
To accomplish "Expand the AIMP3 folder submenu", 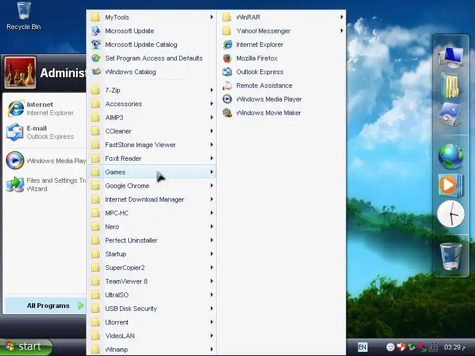I will 151,117.
